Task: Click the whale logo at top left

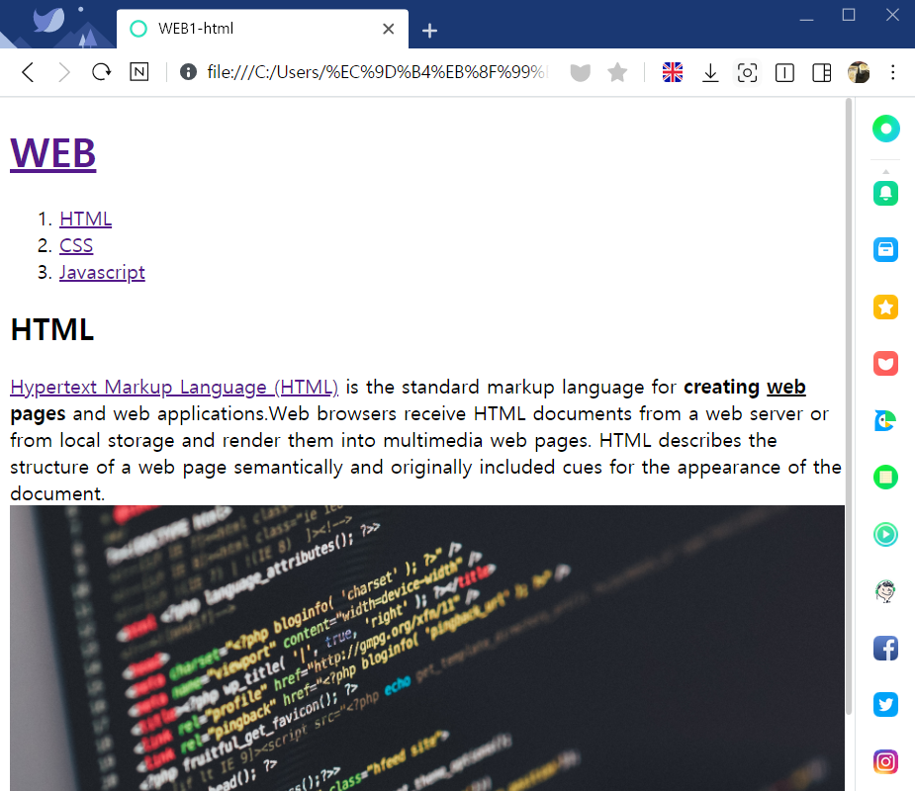Action: [x=49, y=19]
